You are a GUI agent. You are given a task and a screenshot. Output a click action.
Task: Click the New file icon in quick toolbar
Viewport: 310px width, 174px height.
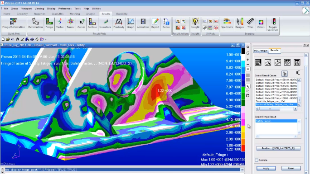3,39
